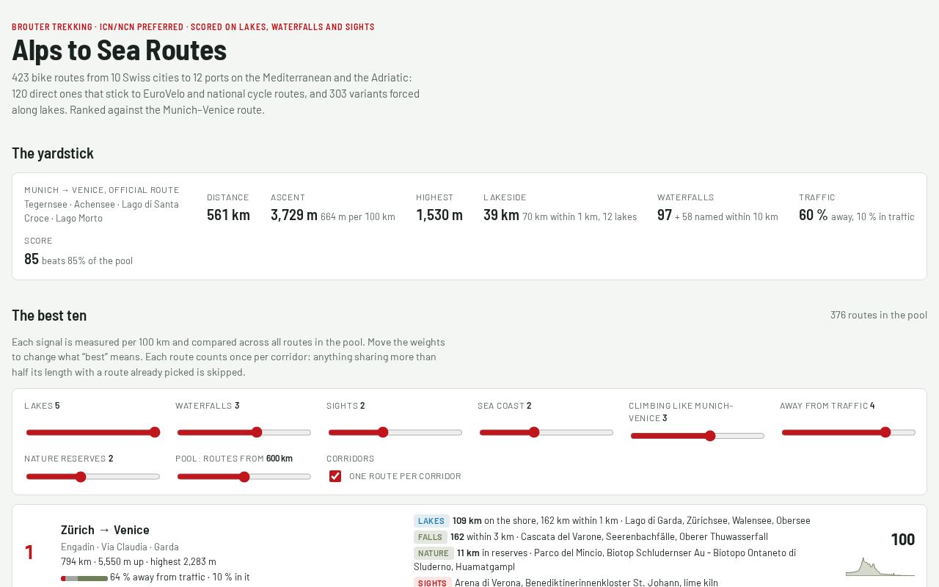This screenshot has width=939, height=587.
Task: Click the yardstick ascent value 3,729 m
Action: [294, 215]
